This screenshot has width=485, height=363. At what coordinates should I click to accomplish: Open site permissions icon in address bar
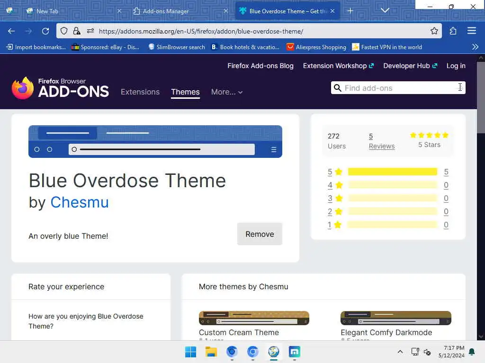click(x=90, y=31)
